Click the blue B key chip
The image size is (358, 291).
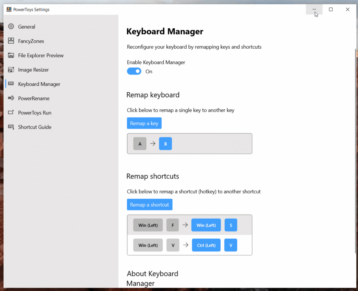click(x=165, y=144)
